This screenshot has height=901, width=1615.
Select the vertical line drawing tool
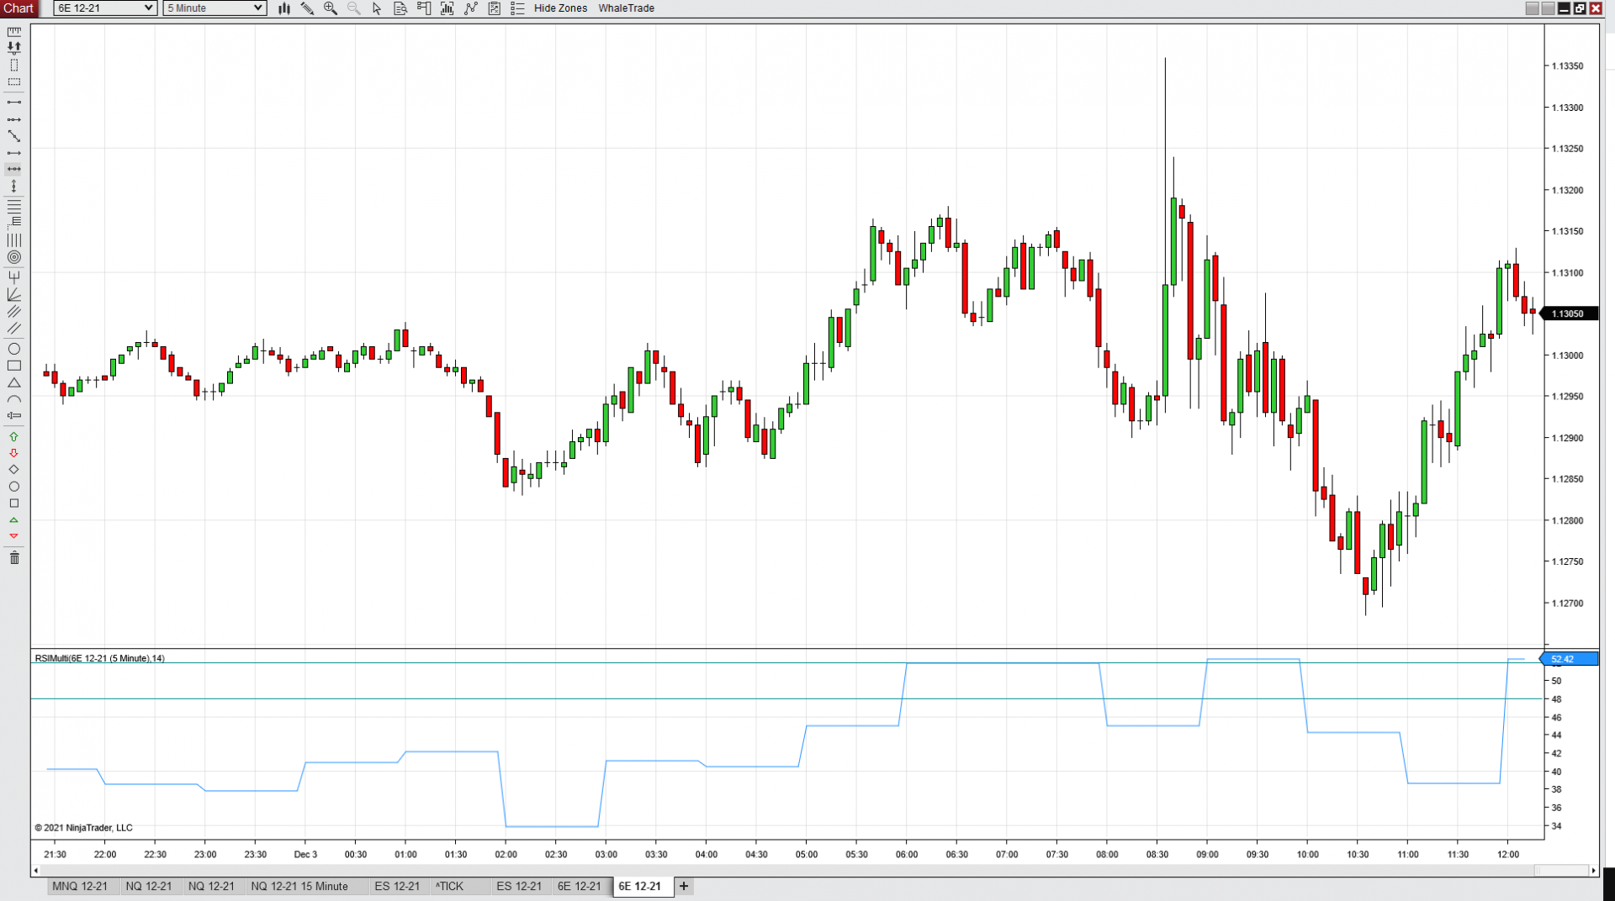coord(14,186)
